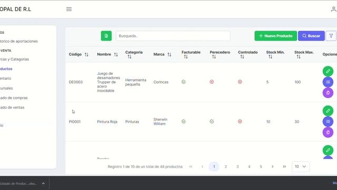
Task: Go to first page double-arrow
Action: pos(191,167)
